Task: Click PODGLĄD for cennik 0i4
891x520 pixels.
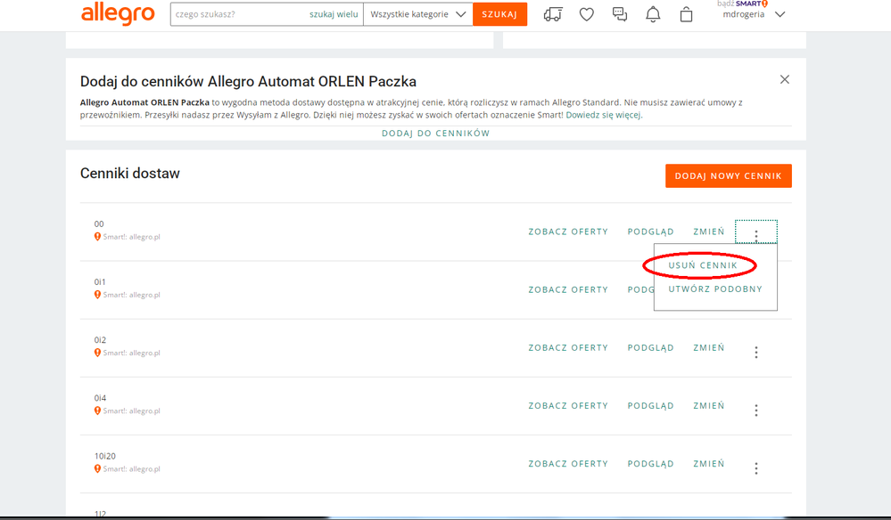Action: 650,406
